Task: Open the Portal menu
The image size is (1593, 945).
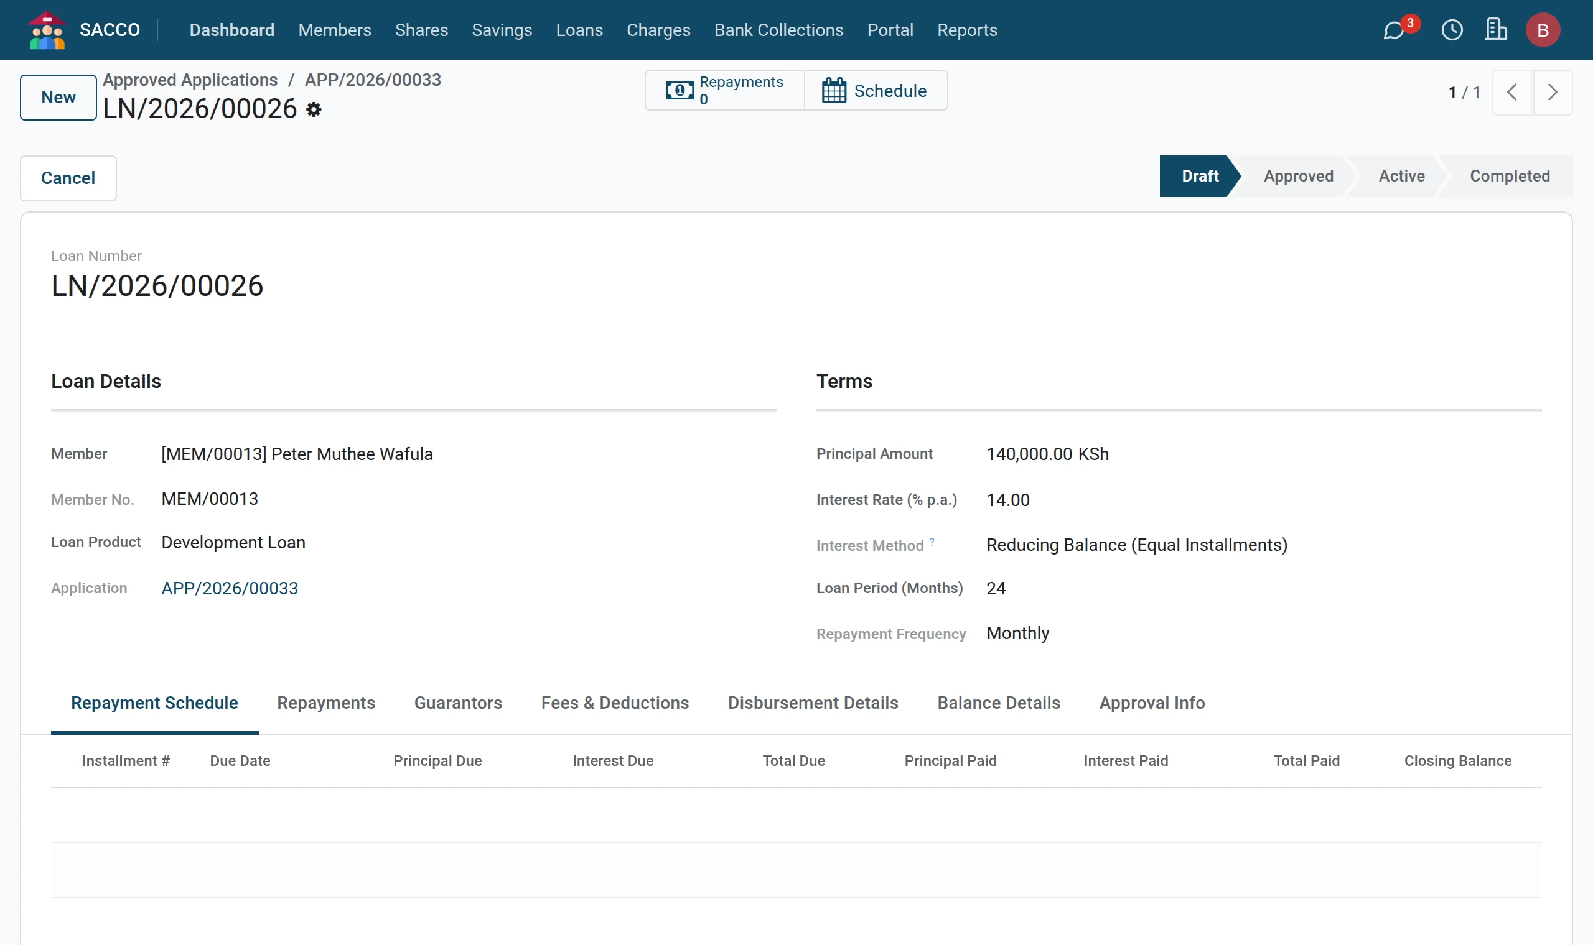Action: pos(890,30)
